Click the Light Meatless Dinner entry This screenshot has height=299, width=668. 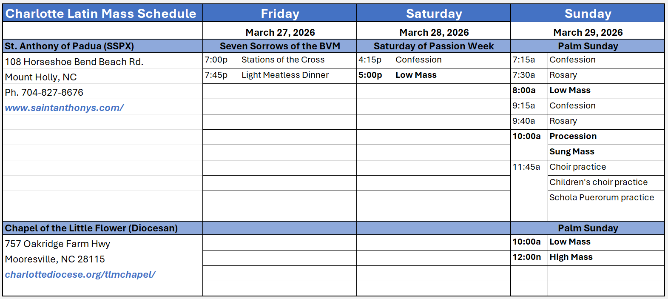(x=285, y=75)
